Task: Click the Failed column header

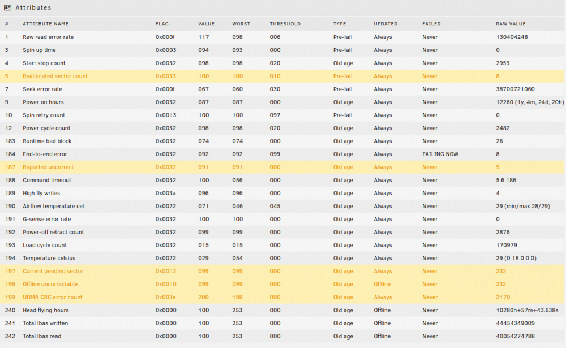Action: pyautogui.click(x=431, y=24)
